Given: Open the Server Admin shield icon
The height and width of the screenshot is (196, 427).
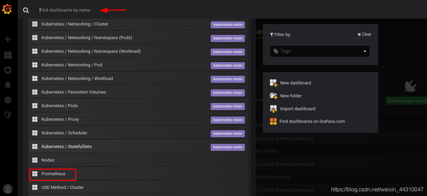Looking at the screenshot, I should click(x=7, y=115).
